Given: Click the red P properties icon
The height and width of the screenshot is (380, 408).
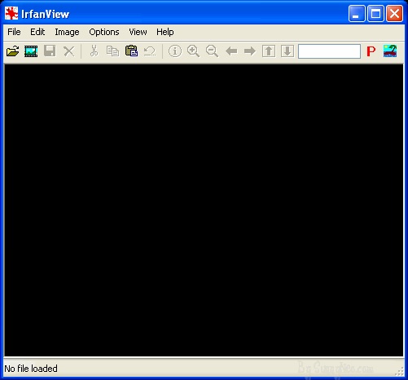Looking at the screenshot, I should coord(371,51).
